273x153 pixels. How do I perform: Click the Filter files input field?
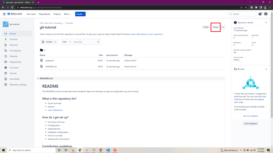pos(85,42)
